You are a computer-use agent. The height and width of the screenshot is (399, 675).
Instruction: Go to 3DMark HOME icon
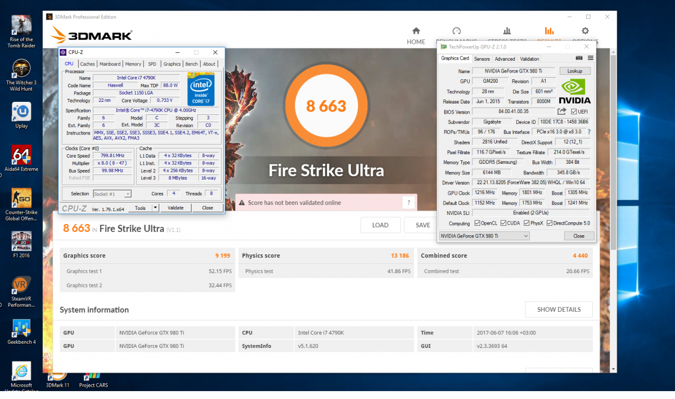tap(416, 31)
